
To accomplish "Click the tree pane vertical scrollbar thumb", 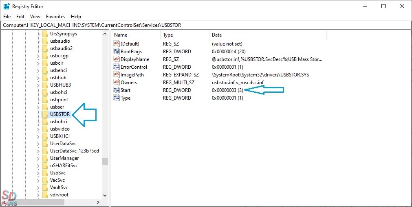I will point(105,161).
